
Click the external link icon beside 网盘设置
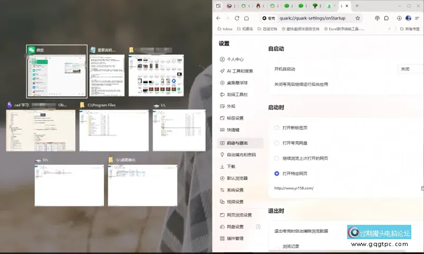(258, 226)
